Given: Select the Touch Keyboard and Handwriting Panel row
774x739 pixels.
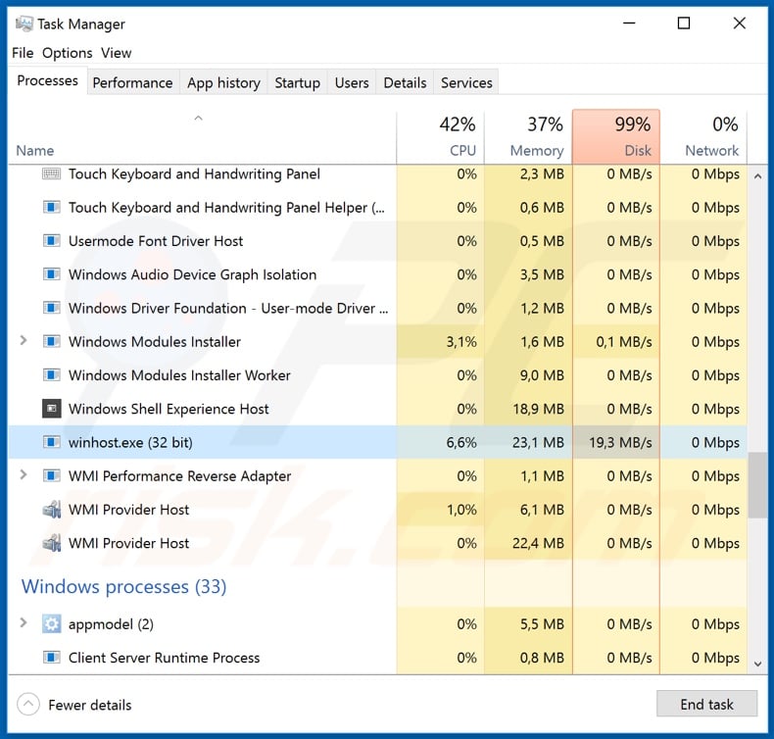Looking at the screenshot, I should (377, 173).
